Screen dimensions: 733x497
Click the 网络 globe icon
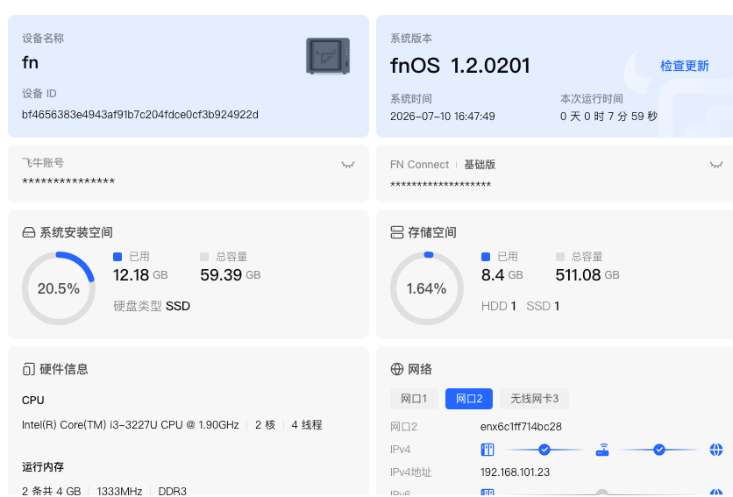[397, 369]
